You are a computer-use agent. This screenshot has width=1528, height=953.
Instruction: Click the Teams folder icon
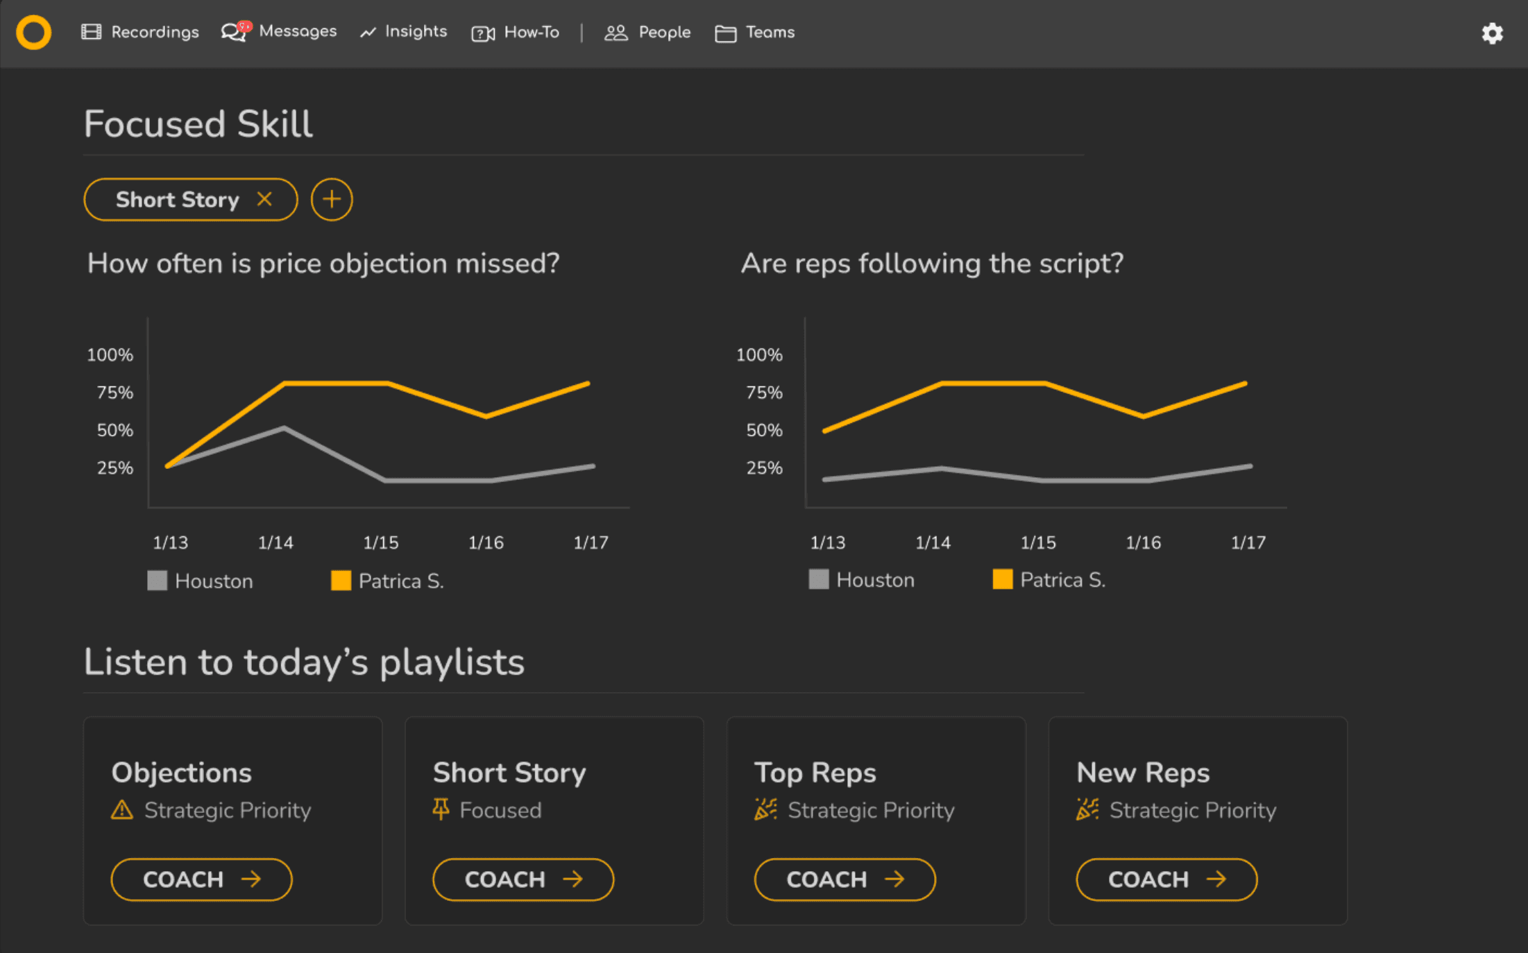(725, 33)
